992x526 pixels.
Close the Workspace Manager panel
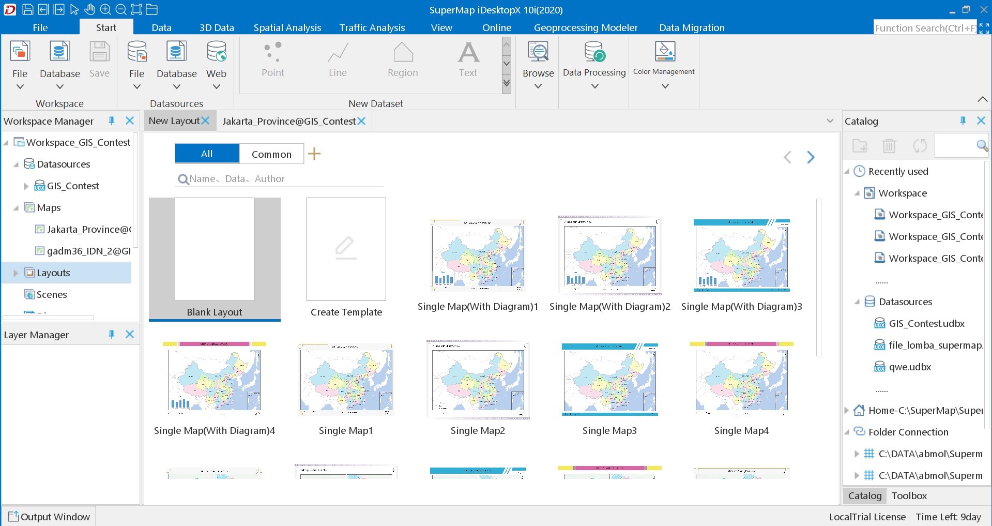click(130, 121)
